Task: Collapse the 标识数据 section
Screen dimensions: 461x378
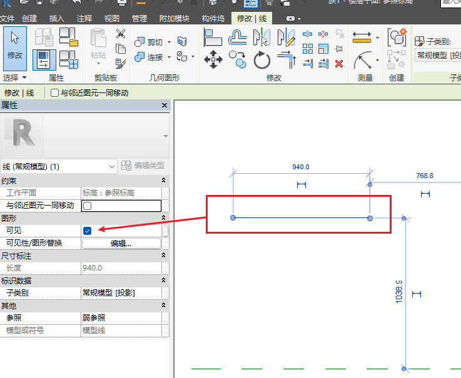Action: click(x=163, y=280)
